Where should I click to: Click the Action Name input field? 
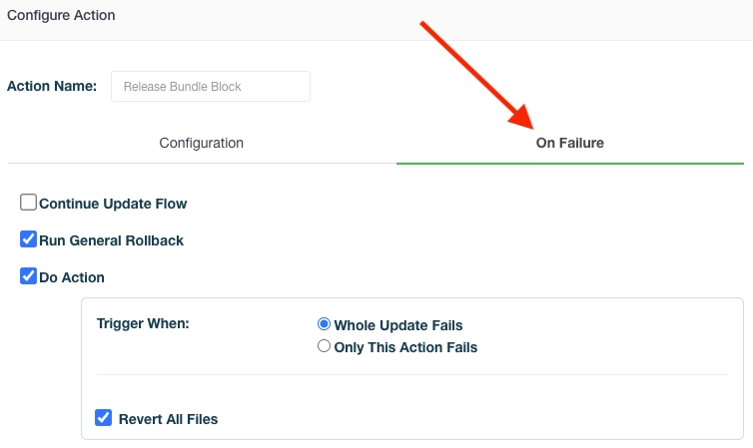pos(211,86)
